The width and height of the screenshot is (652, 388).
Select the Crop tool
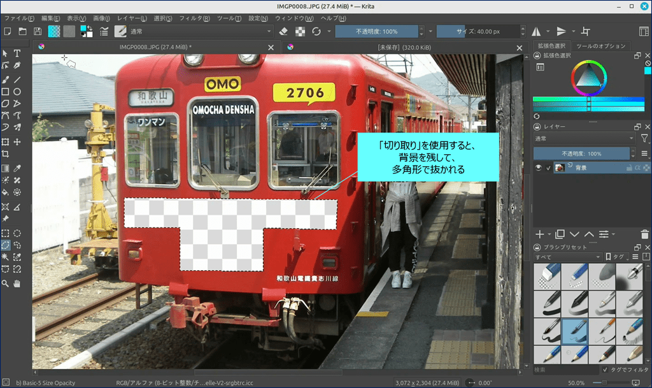(5, 154)
